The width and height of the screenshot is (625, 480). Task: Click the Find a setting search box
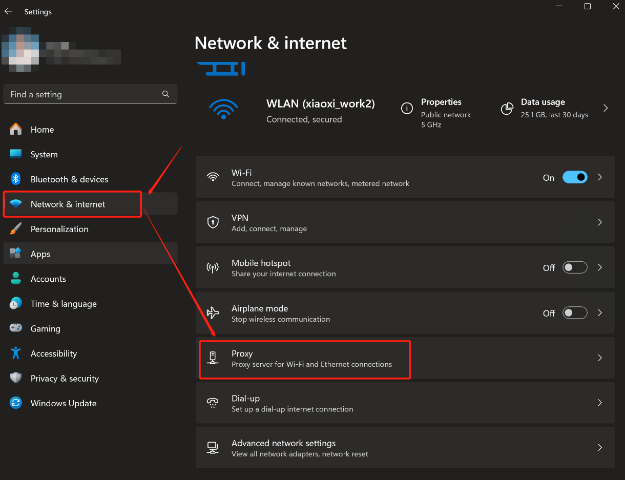(x=85, y=94)
